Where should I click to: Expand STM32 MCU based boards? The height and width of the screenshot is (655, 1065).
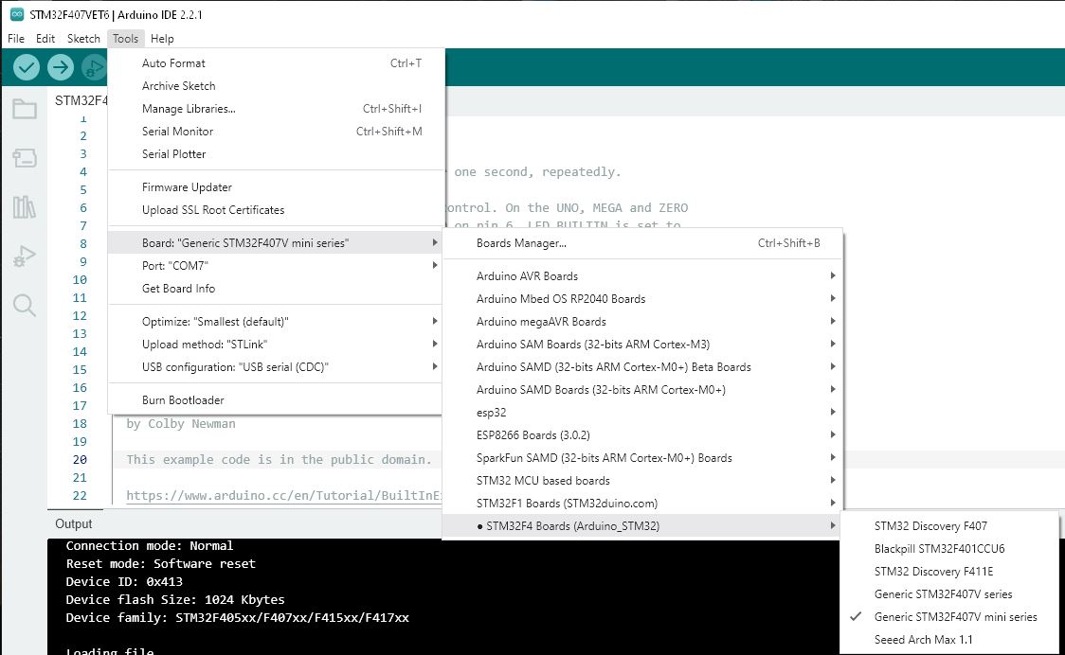point(642,481)
